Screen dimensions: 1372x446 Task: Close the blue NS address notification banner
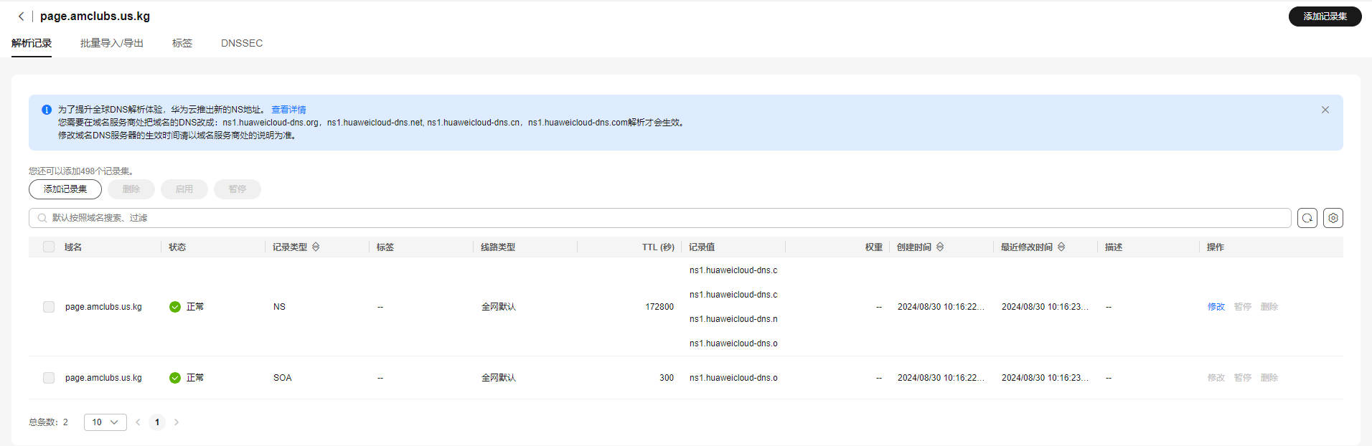tap(1325, 110)
